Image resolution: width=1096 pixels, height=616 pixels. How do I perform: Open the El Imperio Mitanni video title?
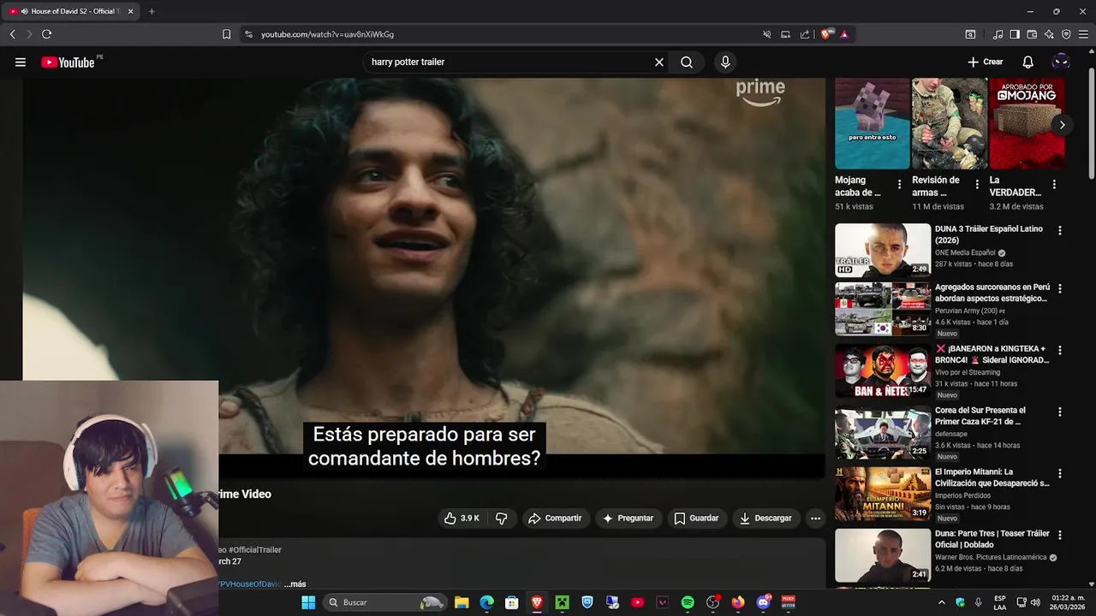[x=992, y=477]
